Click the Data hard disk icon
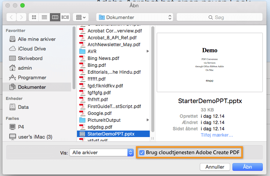This screenshot has height=176, width=270. [x=12, y=107]
